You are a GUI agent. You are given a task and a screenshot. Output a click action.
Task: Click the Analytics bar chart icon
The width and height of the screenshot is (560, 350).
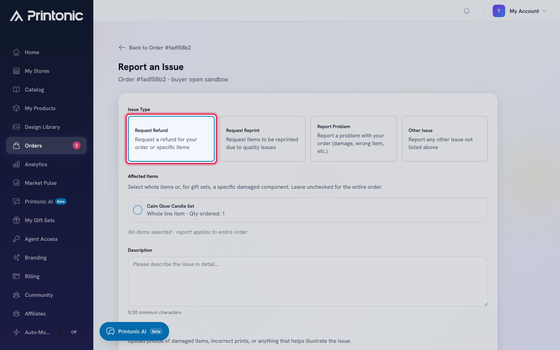point(16,164)
